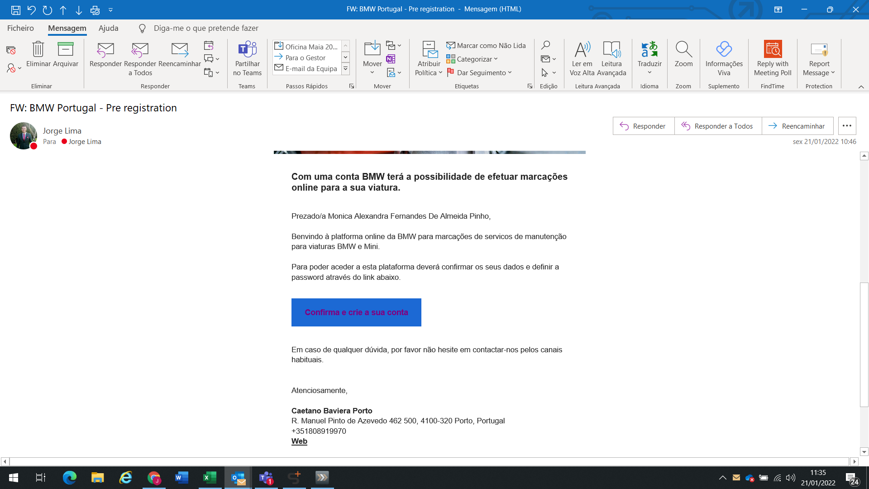
Task: Click the Ignorar conversation icon
Action: 11,50
